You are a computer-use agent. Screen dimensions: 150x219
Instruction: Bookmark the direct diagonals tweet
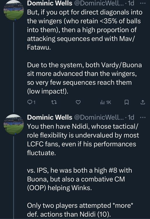[x=126, y=102]
